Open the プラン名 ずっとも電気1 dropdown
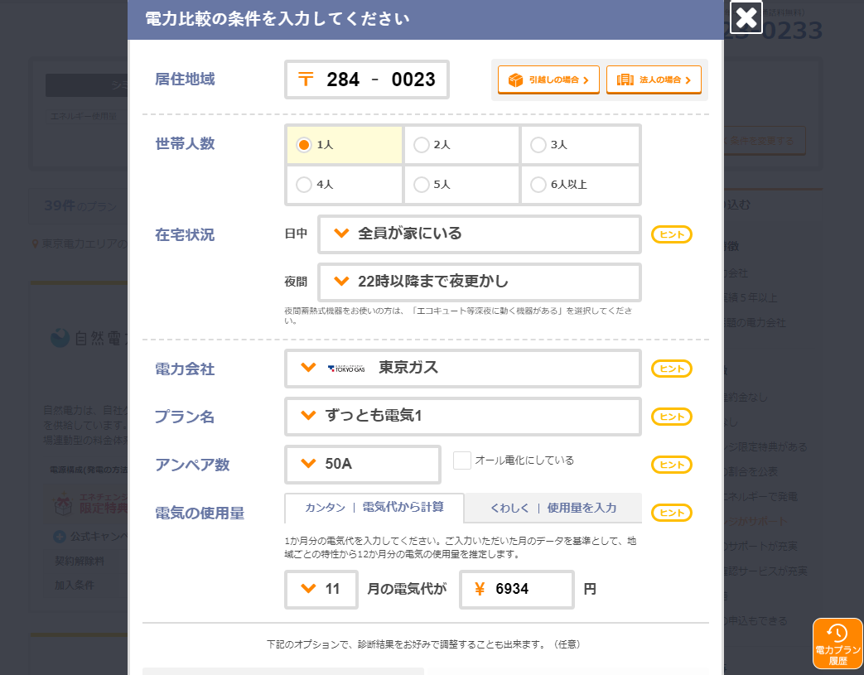The image size is (864, 675). 463,416
